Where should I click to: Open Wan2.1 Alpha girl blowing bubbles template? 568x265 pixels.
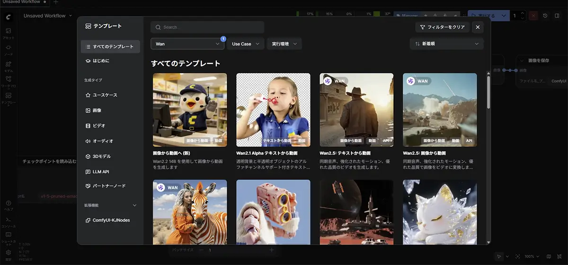click(x=273, y=110)
